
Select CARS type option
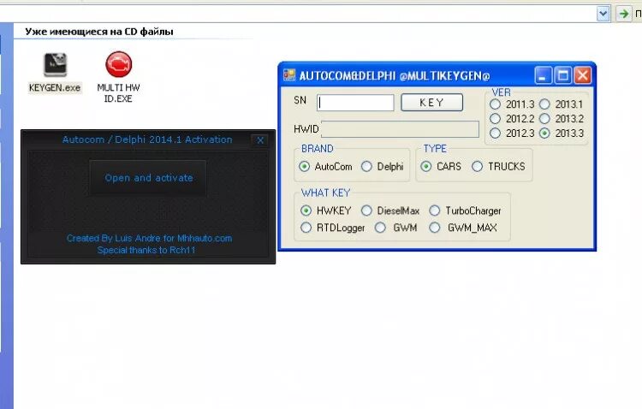point(426,166)
